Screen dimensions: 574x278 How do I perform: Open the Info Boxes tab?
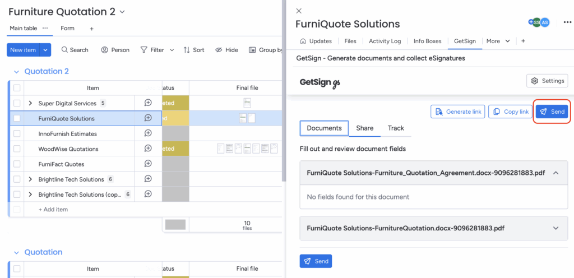pos(427,41)
